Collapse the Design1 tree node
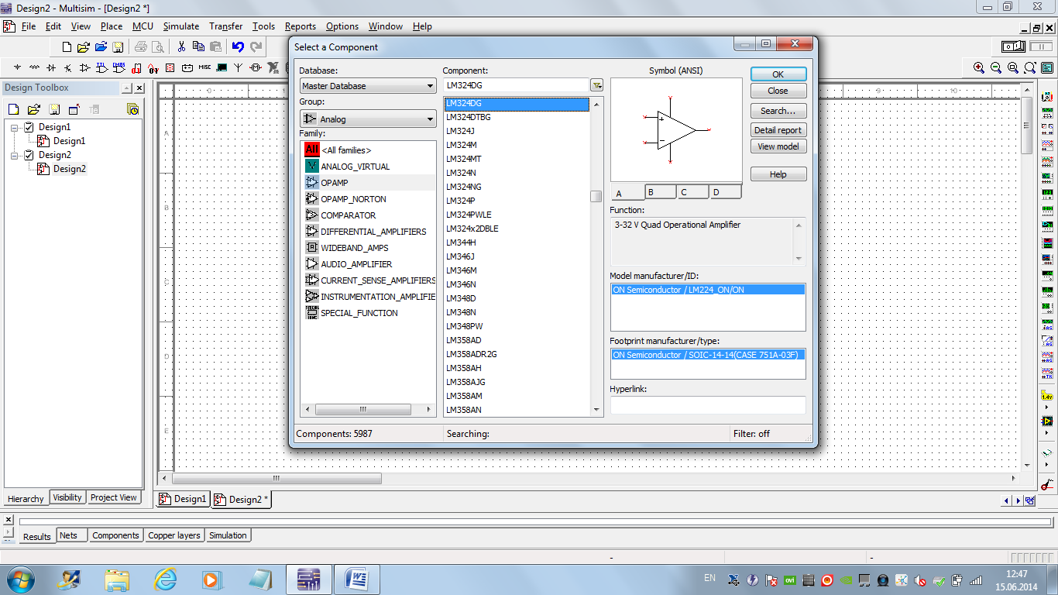The height and width of the screenshot is (595, 1058). [x=14, y=127]
